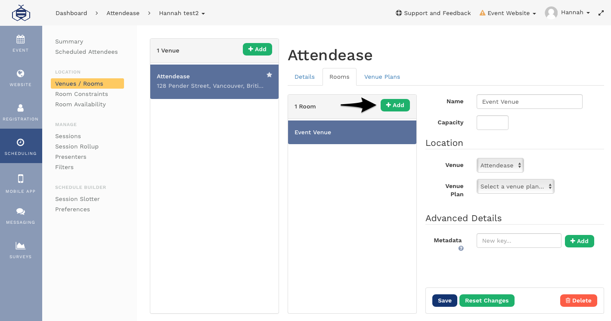The width and height of the screenshot is (611, 321).
Task: Expand the Hannah test2 breadcrumb dropdown
Action: (182, 13)
